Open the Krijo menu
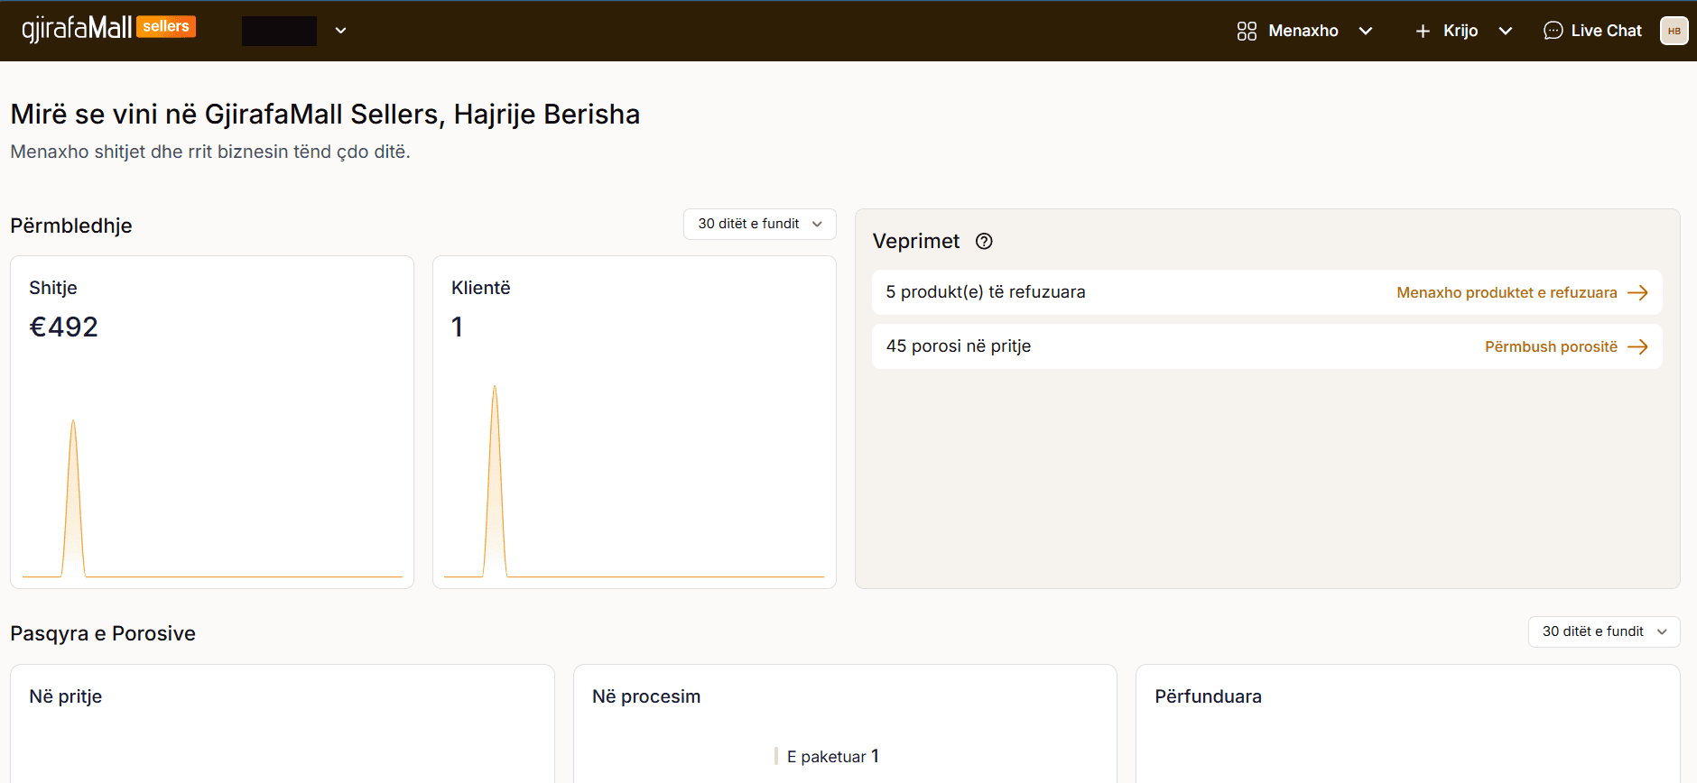This screenshot has height=783, width=1697. pos(1463,31)
